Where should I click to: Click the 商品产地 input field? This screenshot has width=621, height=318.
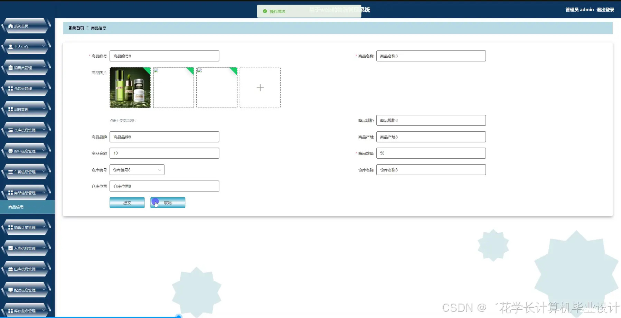431,137
